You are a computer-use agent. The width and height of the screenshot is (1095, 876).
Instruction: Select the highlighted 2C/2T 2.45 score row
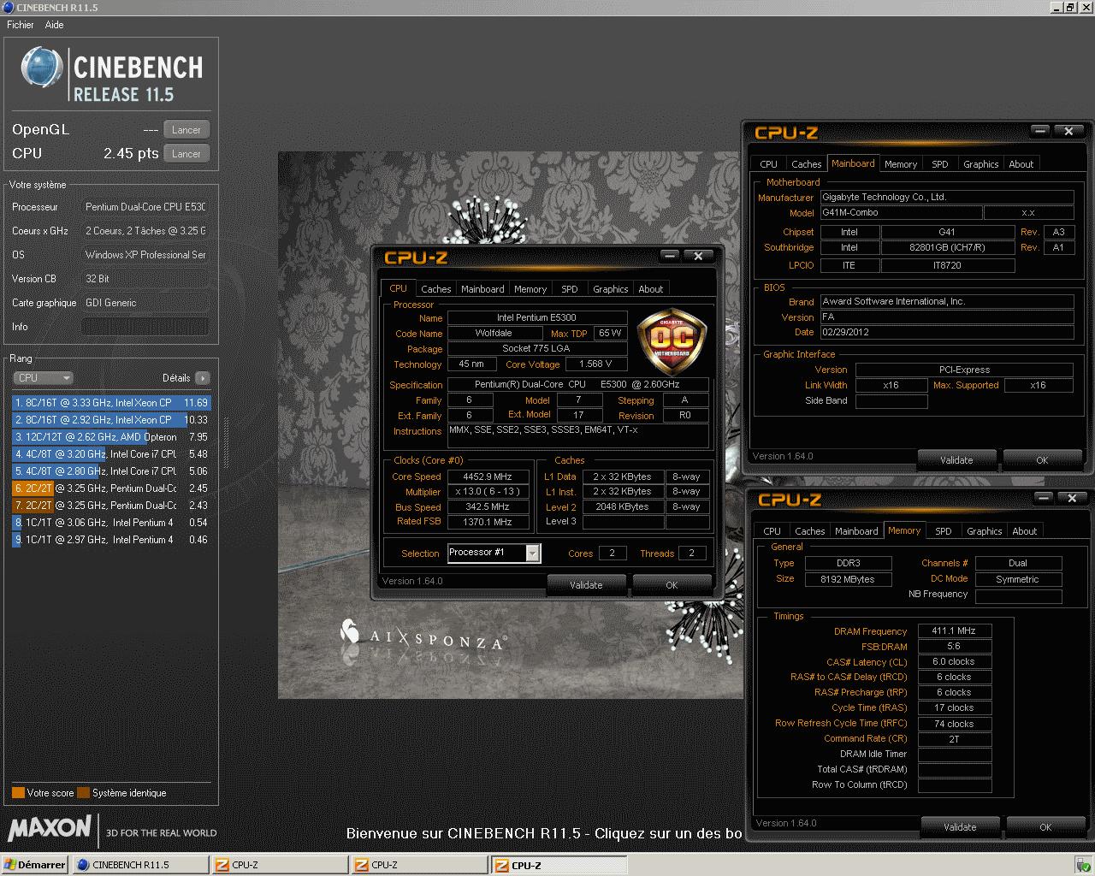(x=111, y=488)
